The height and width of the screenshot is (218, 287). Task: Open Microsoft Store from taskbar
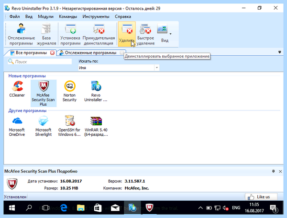click(98, 208)
